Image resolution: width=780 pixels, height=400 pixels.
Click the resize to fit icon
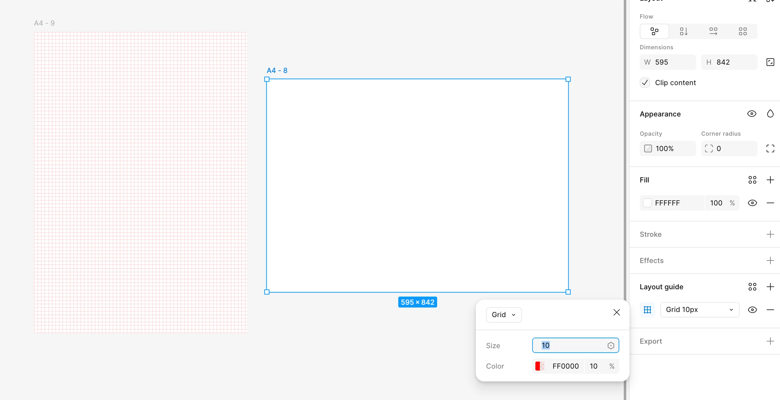point(770,62)
